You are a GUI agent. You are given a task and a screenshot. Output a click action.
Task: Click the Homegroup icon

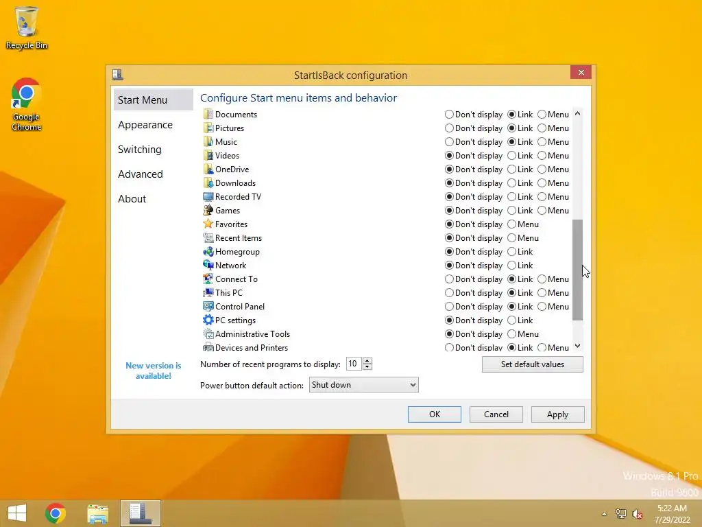coord(208,251)
